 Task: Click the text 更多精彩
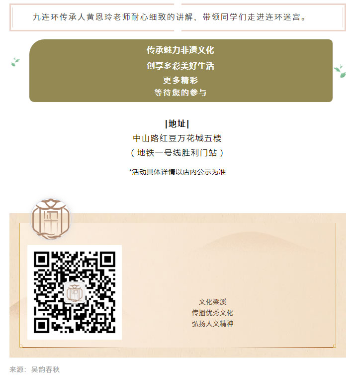[x=180, y=80]
